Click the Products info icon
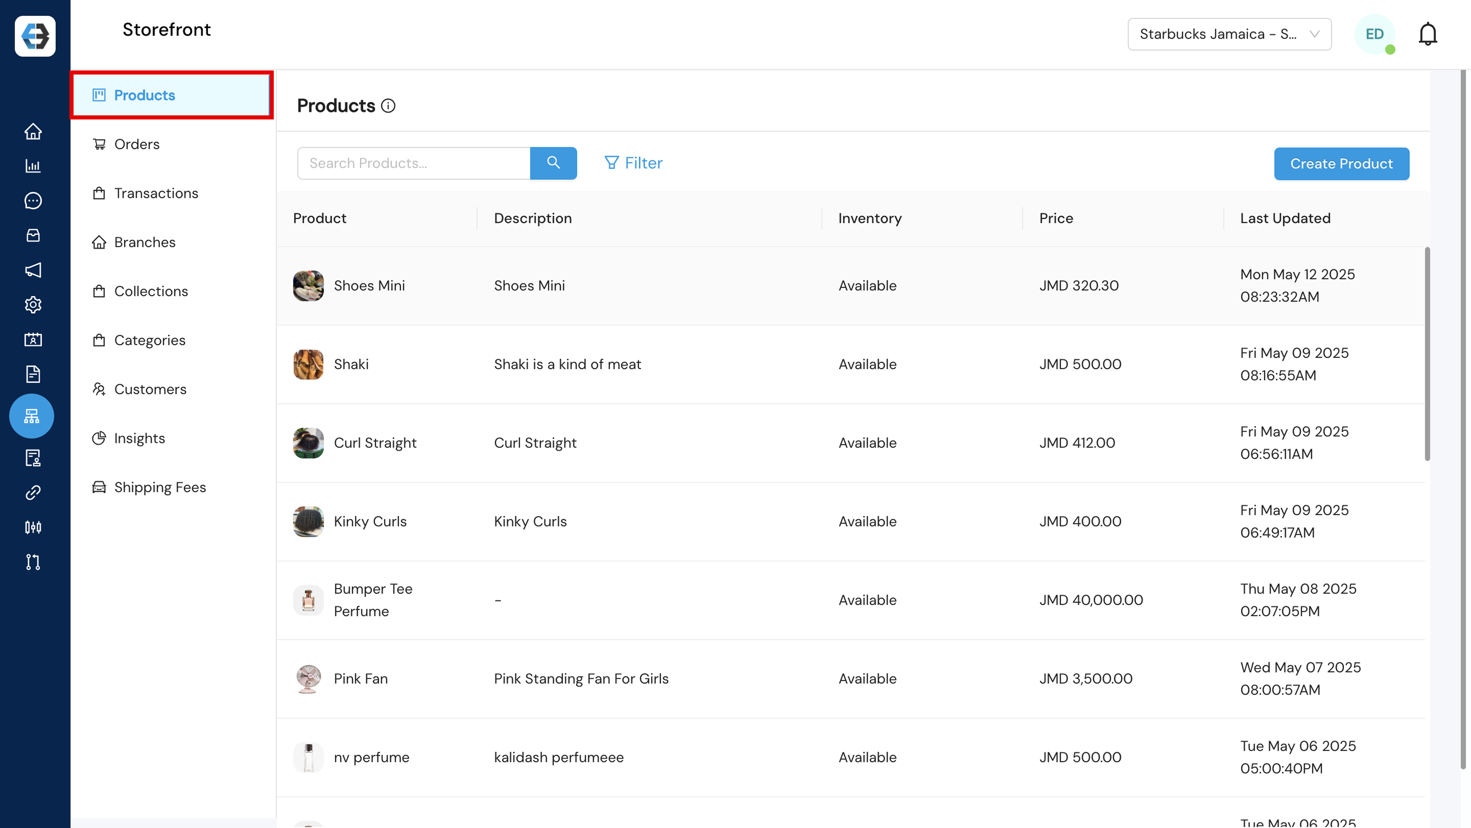The image size is (1471, 828). pyautogui.click(x=388, y=106)
